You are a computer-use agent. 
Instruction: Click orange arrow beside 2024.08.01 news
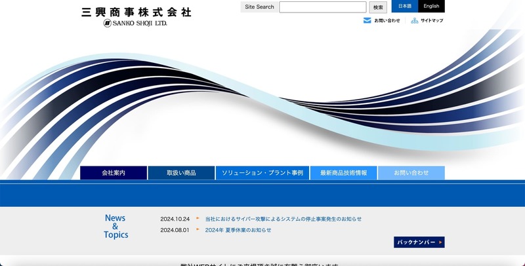(198, 229)
